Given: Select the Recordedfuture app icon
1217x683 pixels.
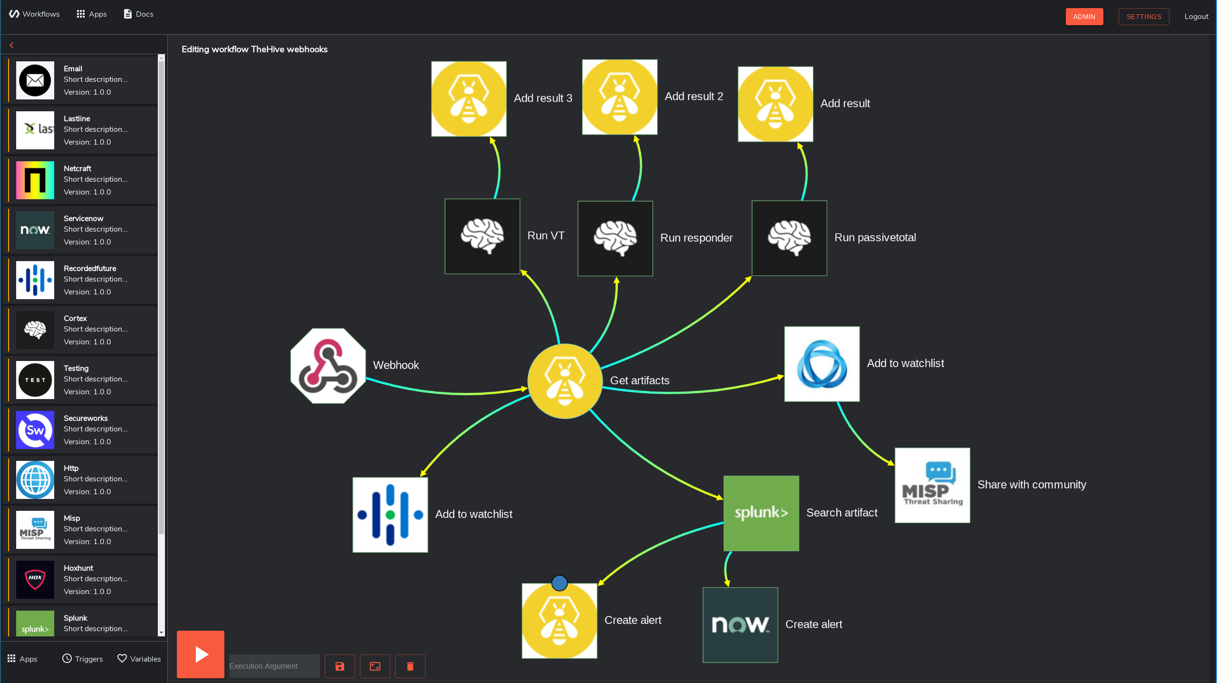Looking at the screenshot, I should click(x=34, y=280).
